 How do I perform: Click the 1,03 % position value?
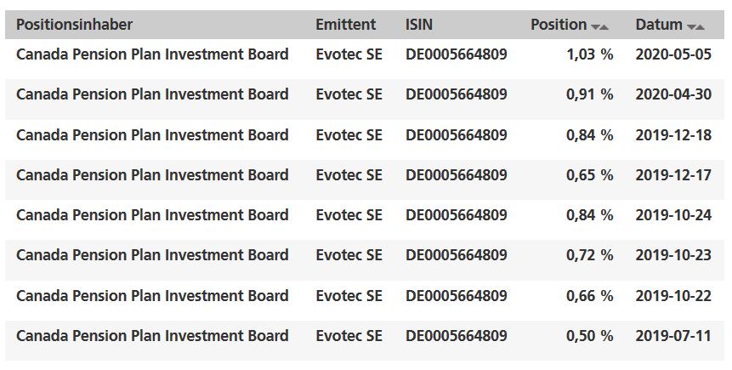(589, 54)
